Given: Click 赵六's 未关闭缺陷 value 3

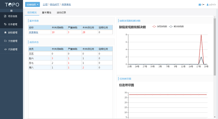Looking at the screenshot, I should [x=52, y=58].
